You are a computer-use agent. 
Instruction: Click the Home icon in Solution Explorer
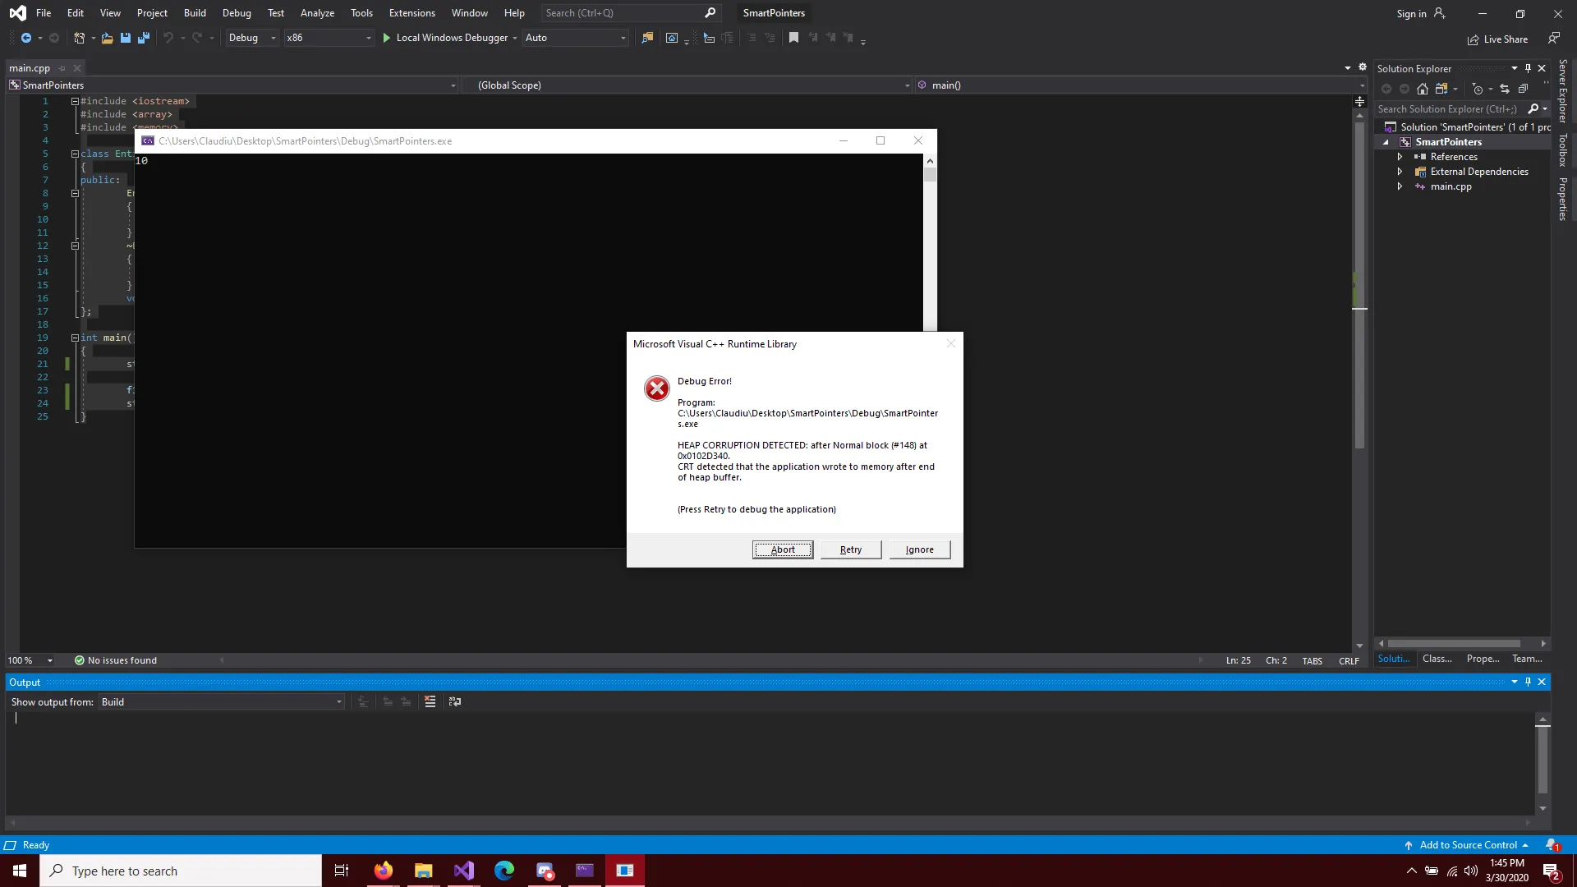(x=1423, y=89)
